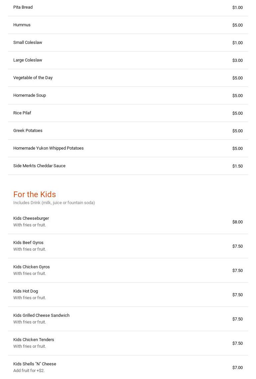Open the Kids Chicken Gyros item
Image resolution: width=256 pixels, height=379 pixels.
[x=32, y=267]
